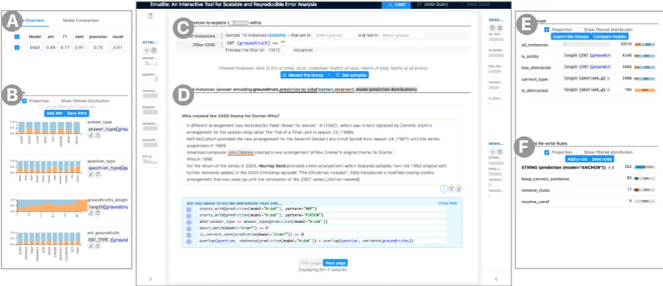Enable Show filtered distribution in re-write rules panel

tap(579, 152)
